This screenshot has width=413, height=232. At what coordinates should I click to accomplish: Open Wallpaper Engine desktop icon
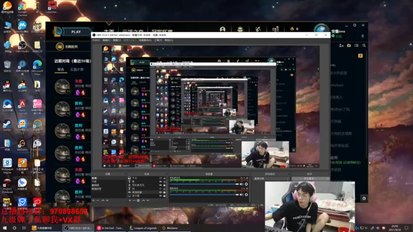click(7, 165)
